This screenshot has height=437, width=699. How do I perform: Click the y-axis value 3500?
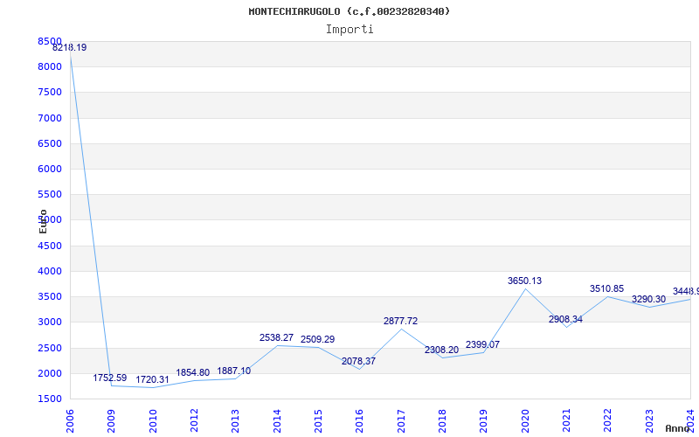point(50,296)
